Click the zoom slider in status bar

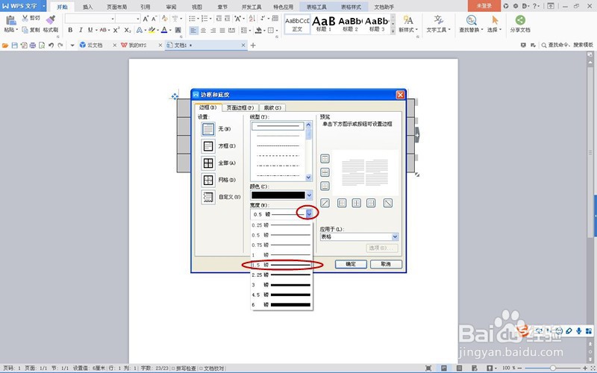point(553,368)
